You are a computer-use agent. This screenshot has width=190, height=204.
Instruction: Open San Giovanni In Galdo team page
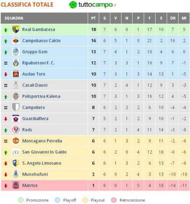pyautogui.click(x=44, y=152)
